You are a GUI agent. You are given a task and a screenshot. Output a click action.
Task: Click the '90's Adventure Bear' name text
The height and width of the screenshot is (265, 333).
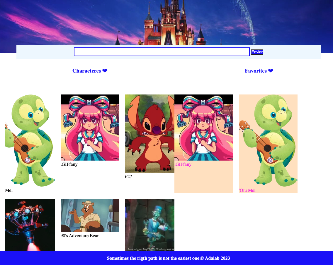[80, 235]
